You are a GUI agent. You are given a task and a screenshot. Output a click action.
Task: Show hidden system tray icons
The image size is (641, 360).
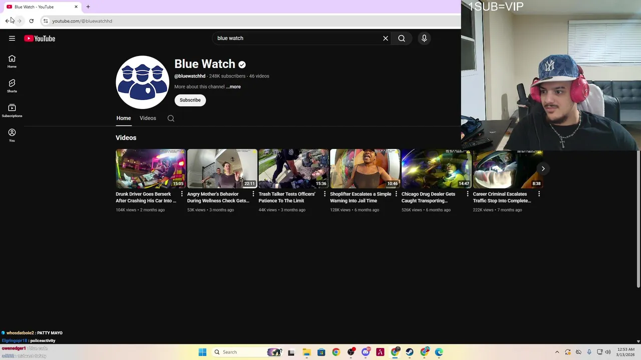(x=557, y=352)
